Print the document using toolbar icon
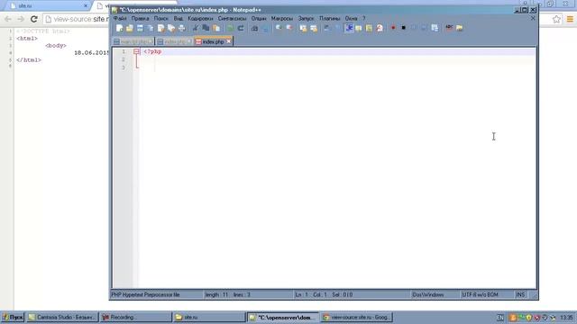 pyautogui.click(x=182, y=28)
